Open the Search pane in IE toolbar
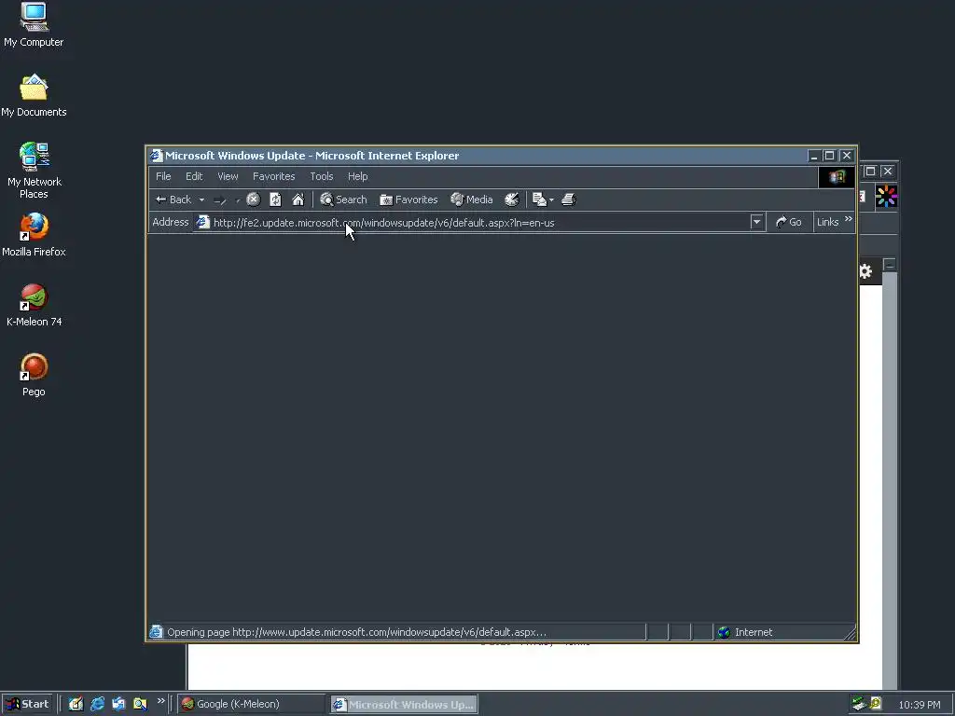The width and height of the screenshot is (955, 716). [343, 200]
